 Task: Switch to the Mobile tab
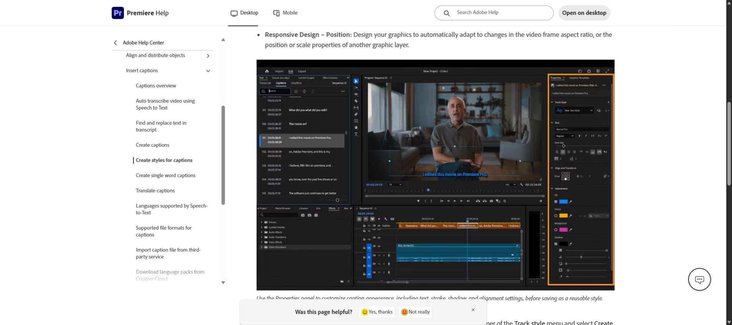(285, 13)
